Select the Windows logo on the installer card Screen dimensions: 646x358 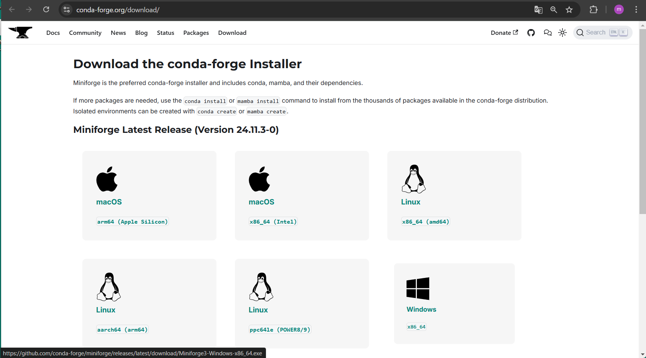[x=418, y=288]
